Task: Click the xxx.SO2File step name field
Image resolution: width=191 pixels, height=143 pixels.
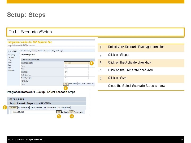Action: coord(34,112)
